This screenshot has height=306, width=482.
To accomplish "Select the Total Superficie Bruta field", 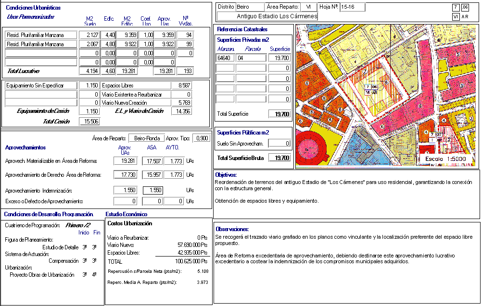I will (x=279, y=158).
